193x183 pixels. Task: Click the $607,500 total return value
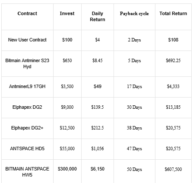pyautogui.click(x=173, y=169)
